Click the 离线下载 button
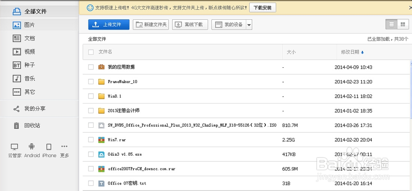 (x=190, y=25)
